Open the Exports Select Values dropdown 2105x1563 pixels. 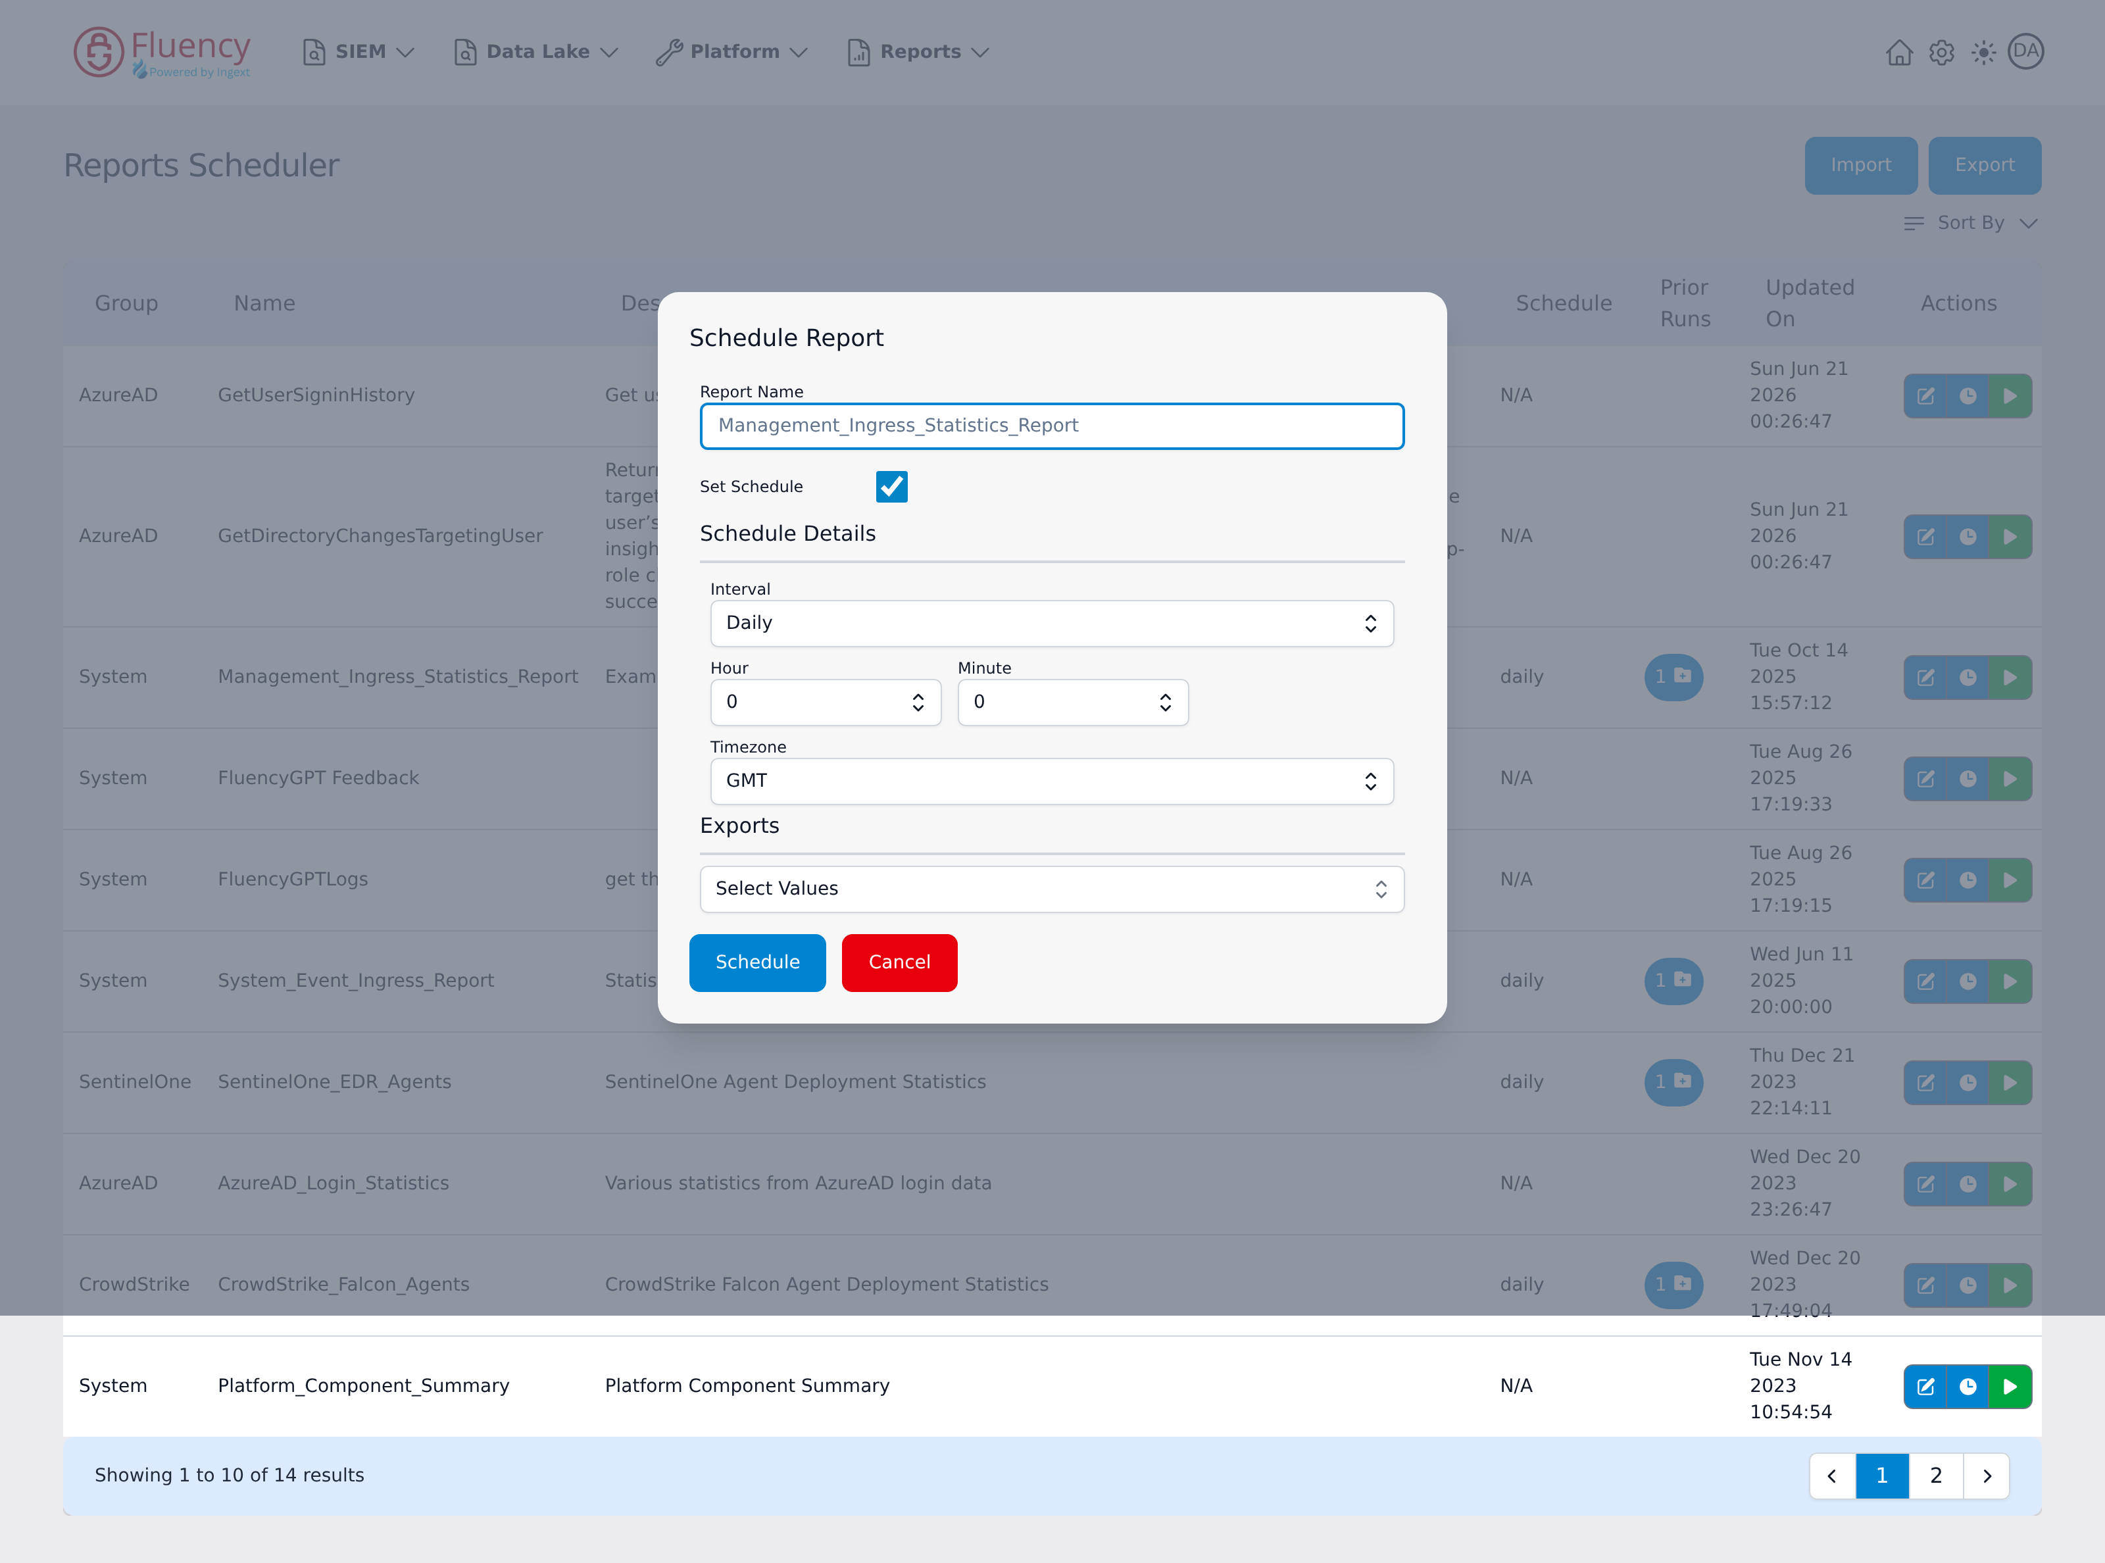point(1051,889)
